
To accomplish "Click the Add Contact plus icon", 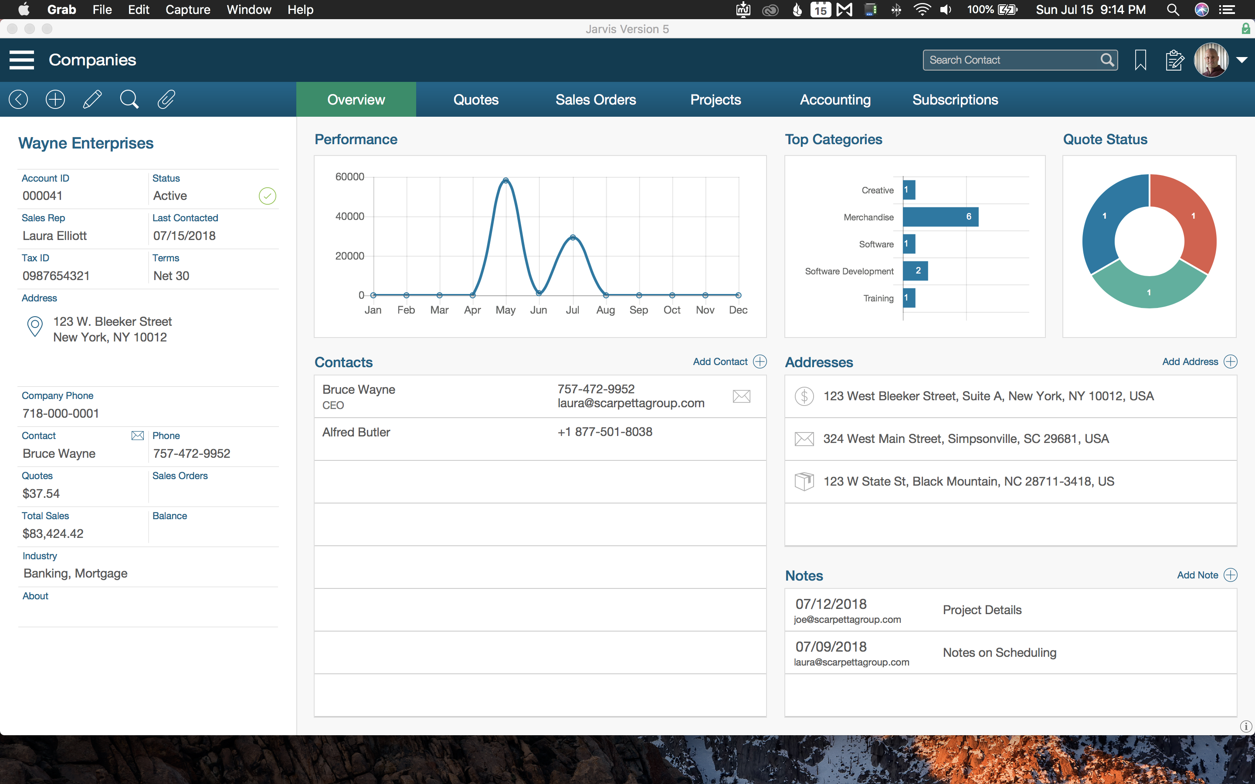I will (x=760, y=362).
